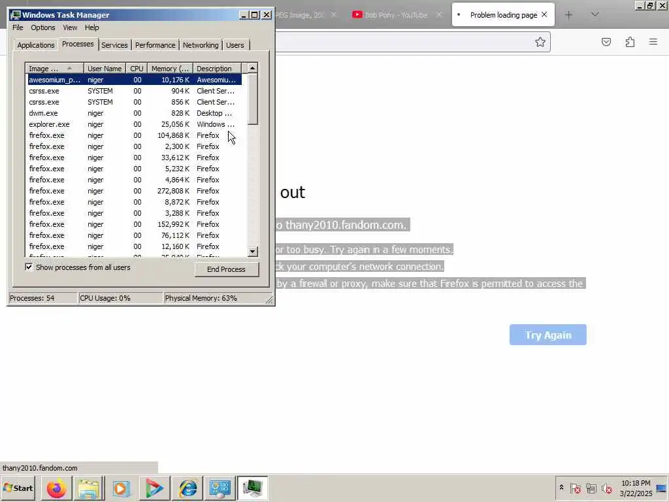Bookmark this page with the star icon

(x=540, y=42)
